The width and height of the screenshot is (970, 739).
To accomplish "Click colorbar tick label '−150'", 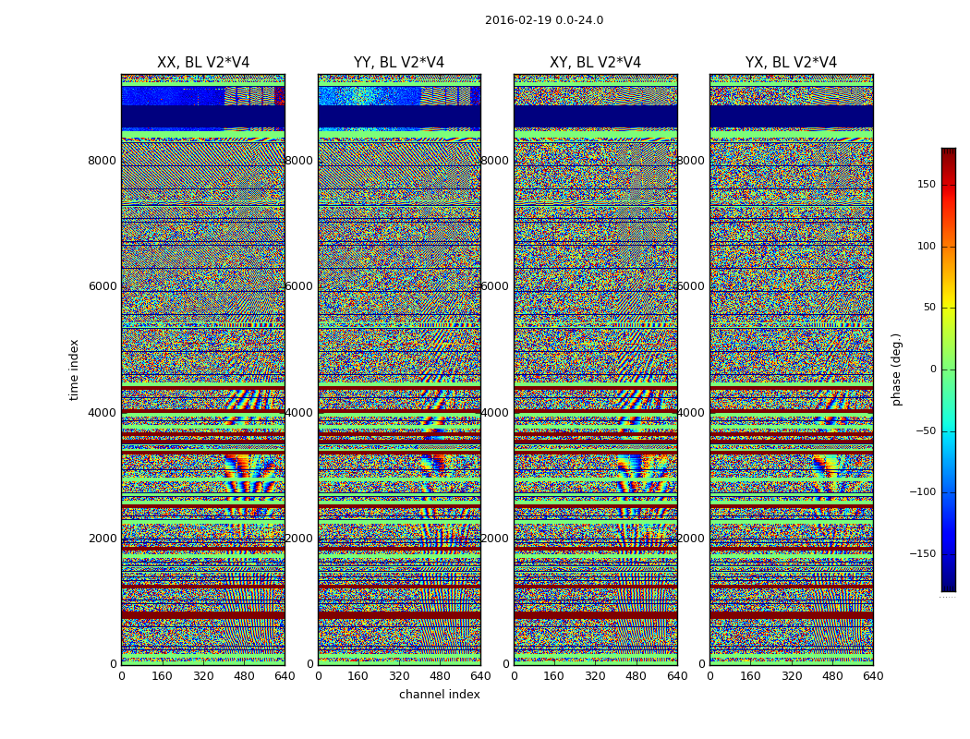I will tap(923, 553).
